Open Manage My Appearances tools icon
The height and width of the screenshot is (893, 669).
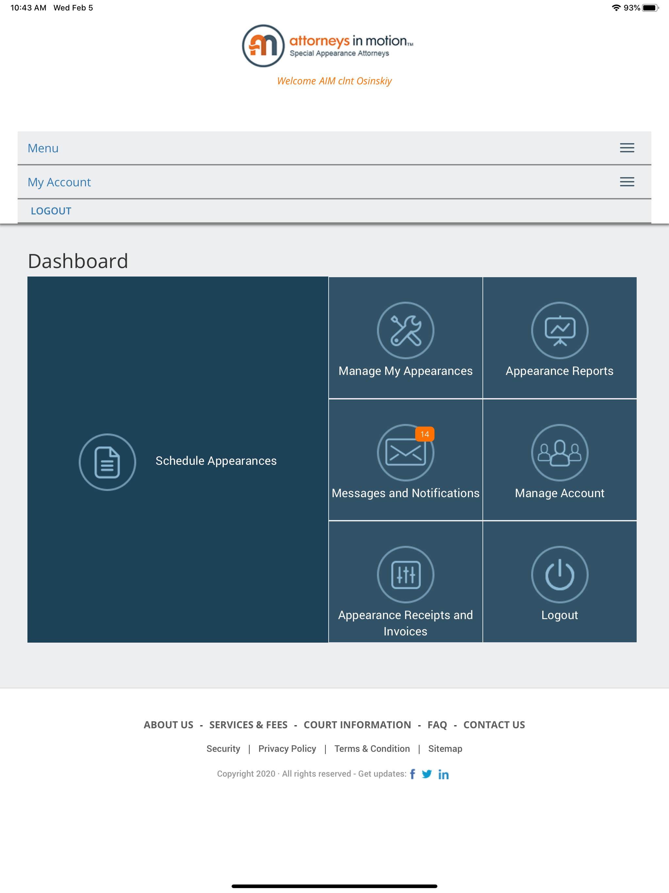tap(405, 330)
